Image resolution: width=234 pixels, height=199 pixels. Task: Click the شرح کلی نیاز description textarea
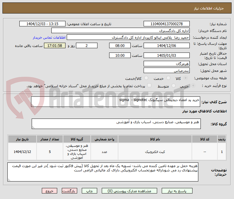(x=116, y=102)
